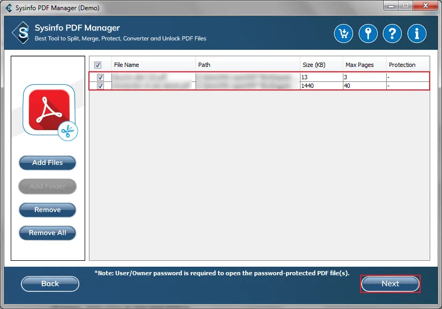Select the size cell showing 13
This screenshot has height=309, width=442.
pyautogui.click(x=321, y=77)
